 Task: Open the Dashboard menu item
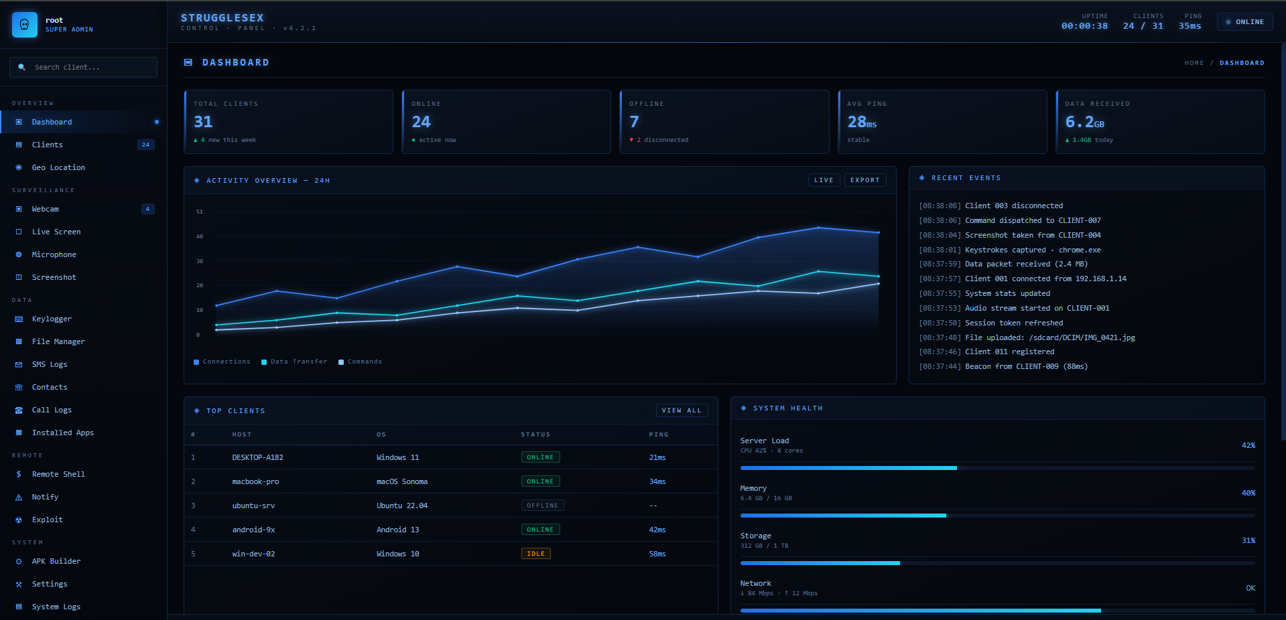[x=83, y=122]
